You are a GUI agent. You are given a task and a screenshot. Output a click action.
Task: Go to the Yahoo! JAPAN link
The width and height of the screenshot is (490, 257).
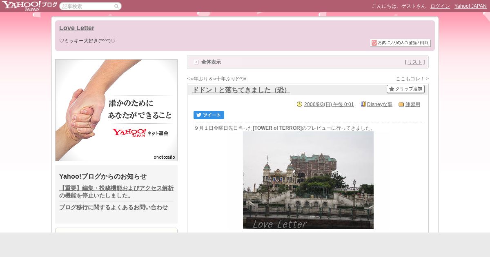(470, 6)
